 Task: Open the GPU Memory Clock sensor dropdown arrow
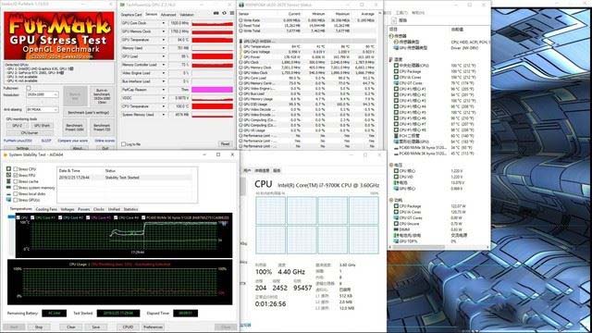[x=164, y=31]
